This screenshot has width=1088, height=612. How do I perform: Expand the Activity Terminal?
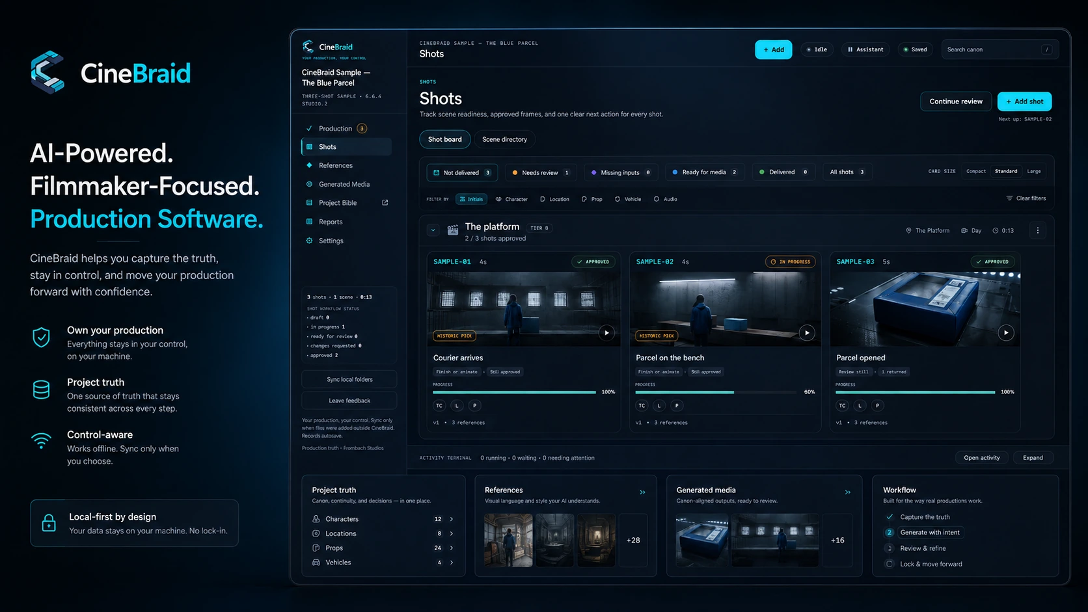[x=1033, y=458]
